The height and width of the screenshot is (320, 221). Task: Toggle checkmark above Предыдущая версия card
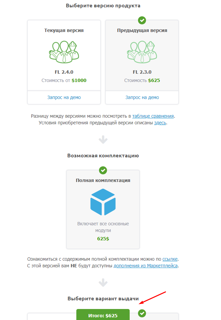click(142, 21)
